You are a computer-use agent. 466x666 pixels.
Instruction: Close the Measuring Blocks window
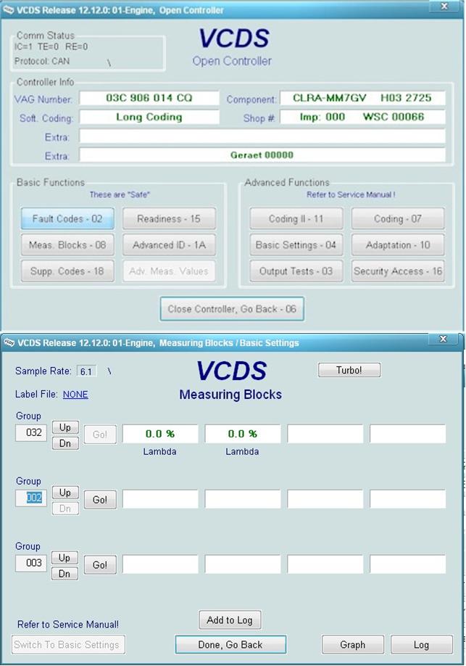(444, 339)
